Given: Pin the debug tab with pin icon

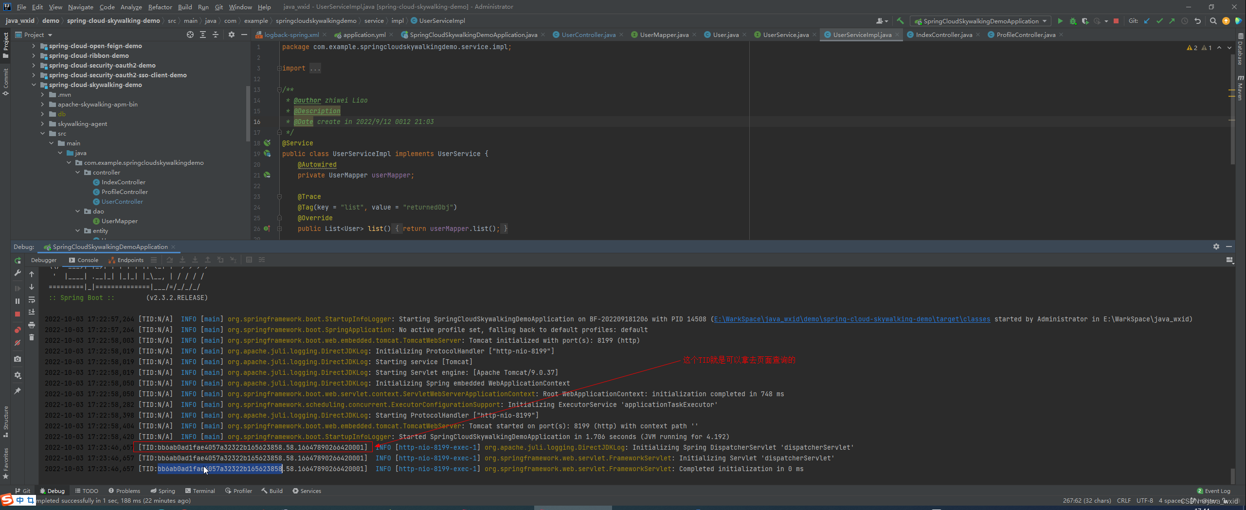Looking at the screenshot, I should pos(18,391).
